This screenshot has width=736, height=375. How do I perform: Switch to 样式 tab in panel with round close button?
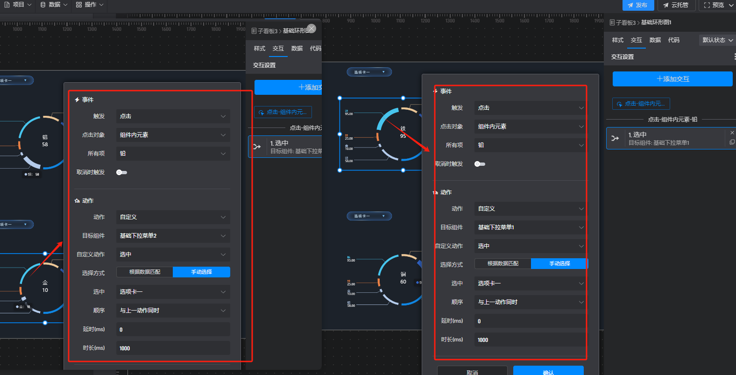coord(260,49)
